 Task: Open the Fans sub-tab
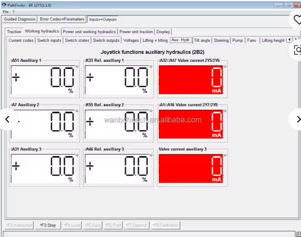252,40
